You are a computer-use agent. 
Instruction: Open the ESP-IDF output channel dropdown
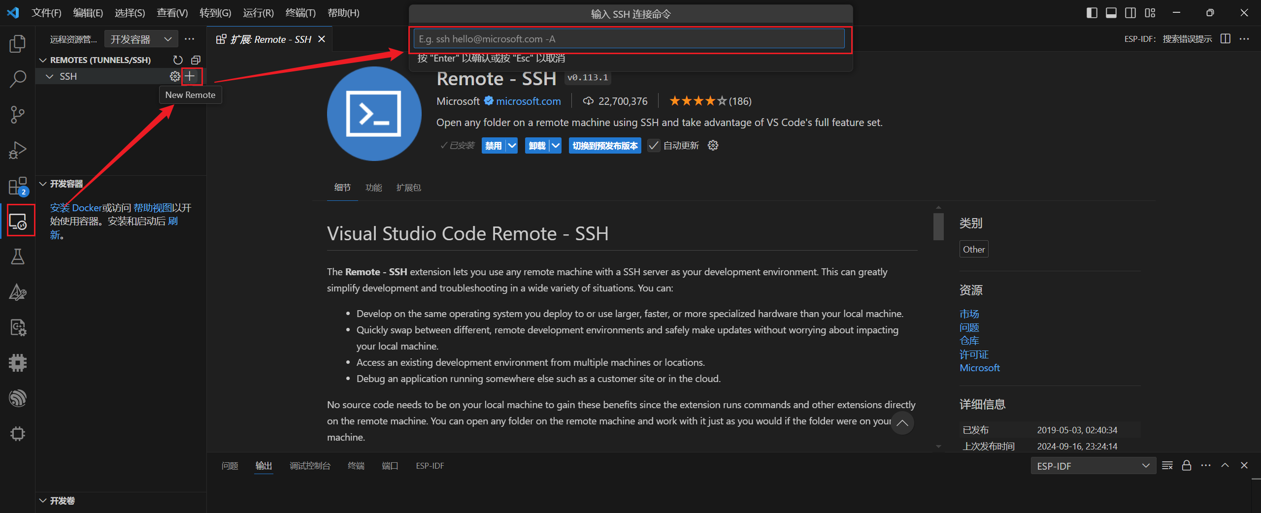click(x=1093, y=466)
